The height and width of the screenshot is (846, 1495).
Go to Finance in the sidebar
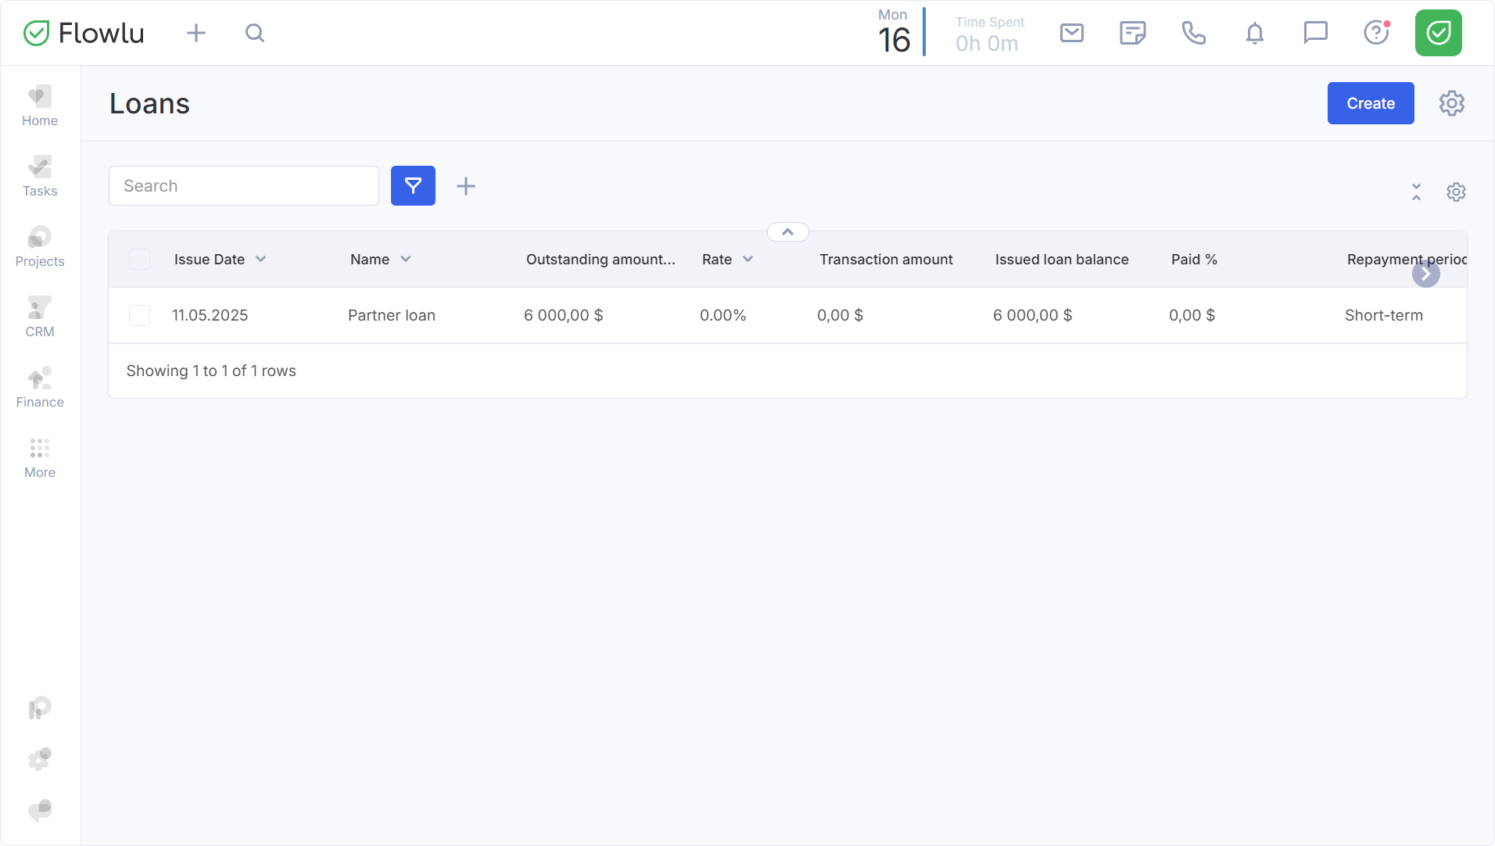click(x=40, y=389)
